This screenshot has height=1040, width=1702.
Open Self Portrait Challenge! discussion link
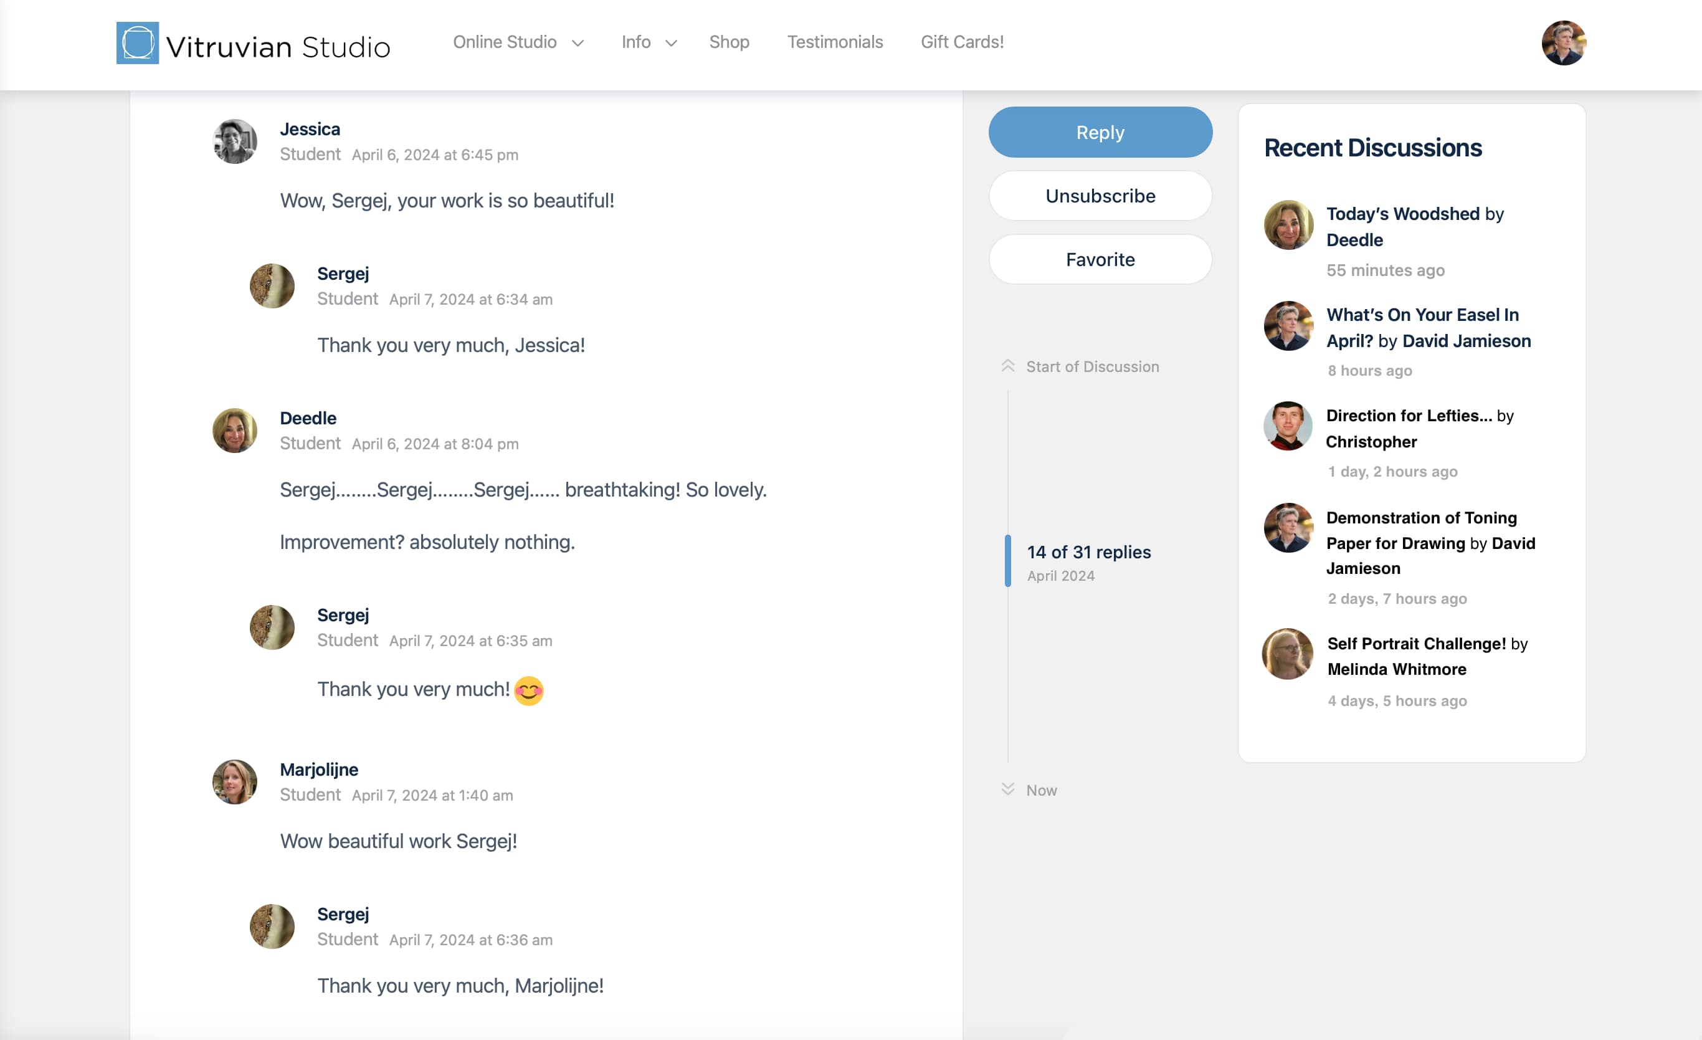pyautogui.click(x=1416, y=644)
